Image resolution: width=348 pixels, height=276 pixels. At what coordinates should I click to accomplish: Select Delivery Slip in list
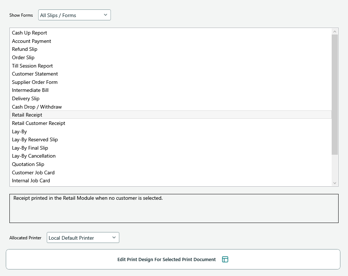pos(171,98)
